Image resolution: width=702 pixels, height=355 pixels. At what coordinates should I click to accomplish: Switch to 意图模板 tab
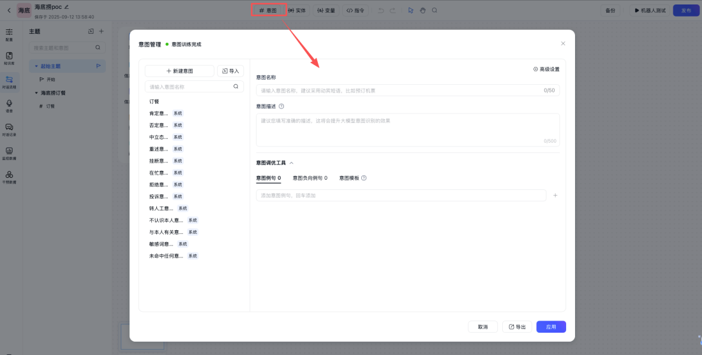point(349,178)
